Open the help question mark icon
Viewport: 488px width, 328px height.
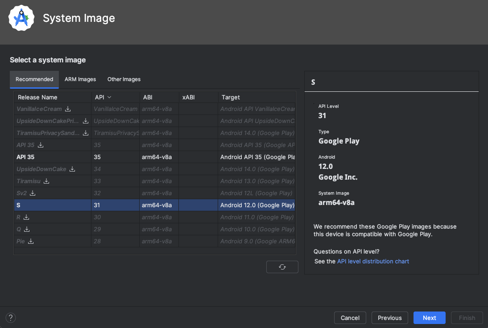pos(11,318)
